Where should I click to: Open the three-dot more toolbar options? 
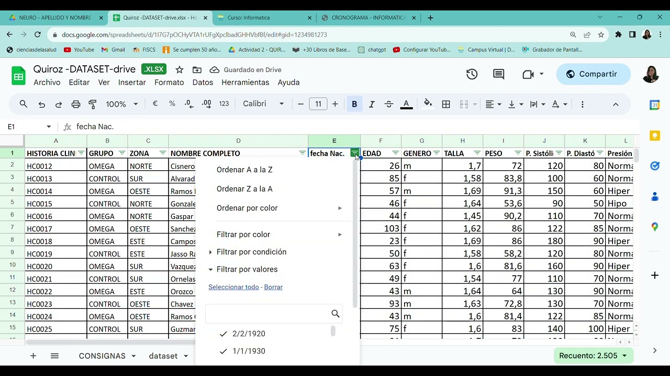click(x=582, y=104)
